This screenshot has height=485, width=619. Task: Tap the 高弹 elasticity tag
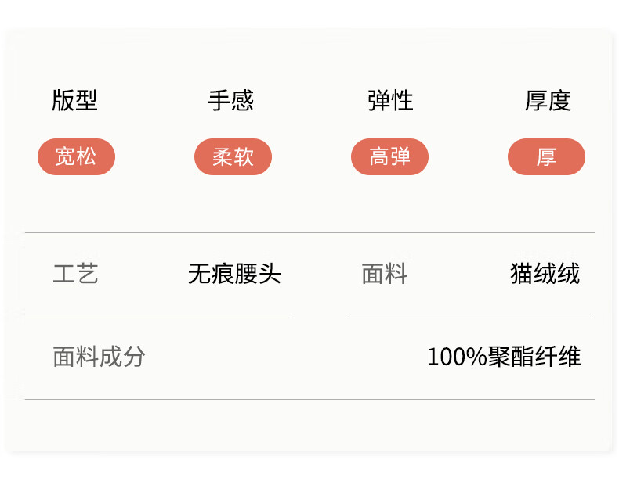(389, 156)
